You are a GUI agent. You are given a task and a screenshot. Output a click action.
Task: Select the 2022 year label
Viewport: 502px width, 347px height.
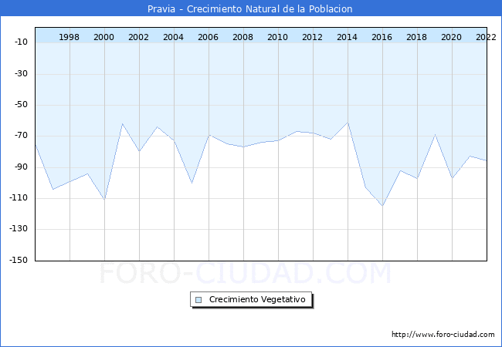pyautogui.click(x=486, y=37)
